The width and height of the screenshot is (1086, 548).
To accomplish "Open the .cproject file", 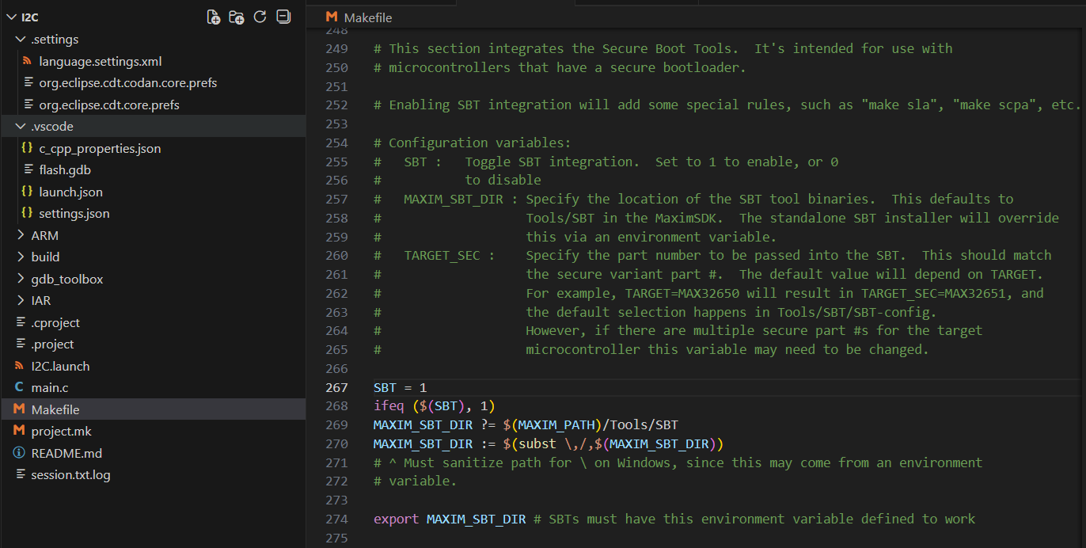I will pos(55,322).
